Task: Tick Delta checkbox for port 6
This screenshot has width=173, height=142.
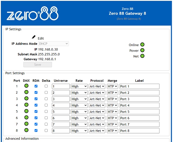Action: pyautogui.click(x=46, y=118)
